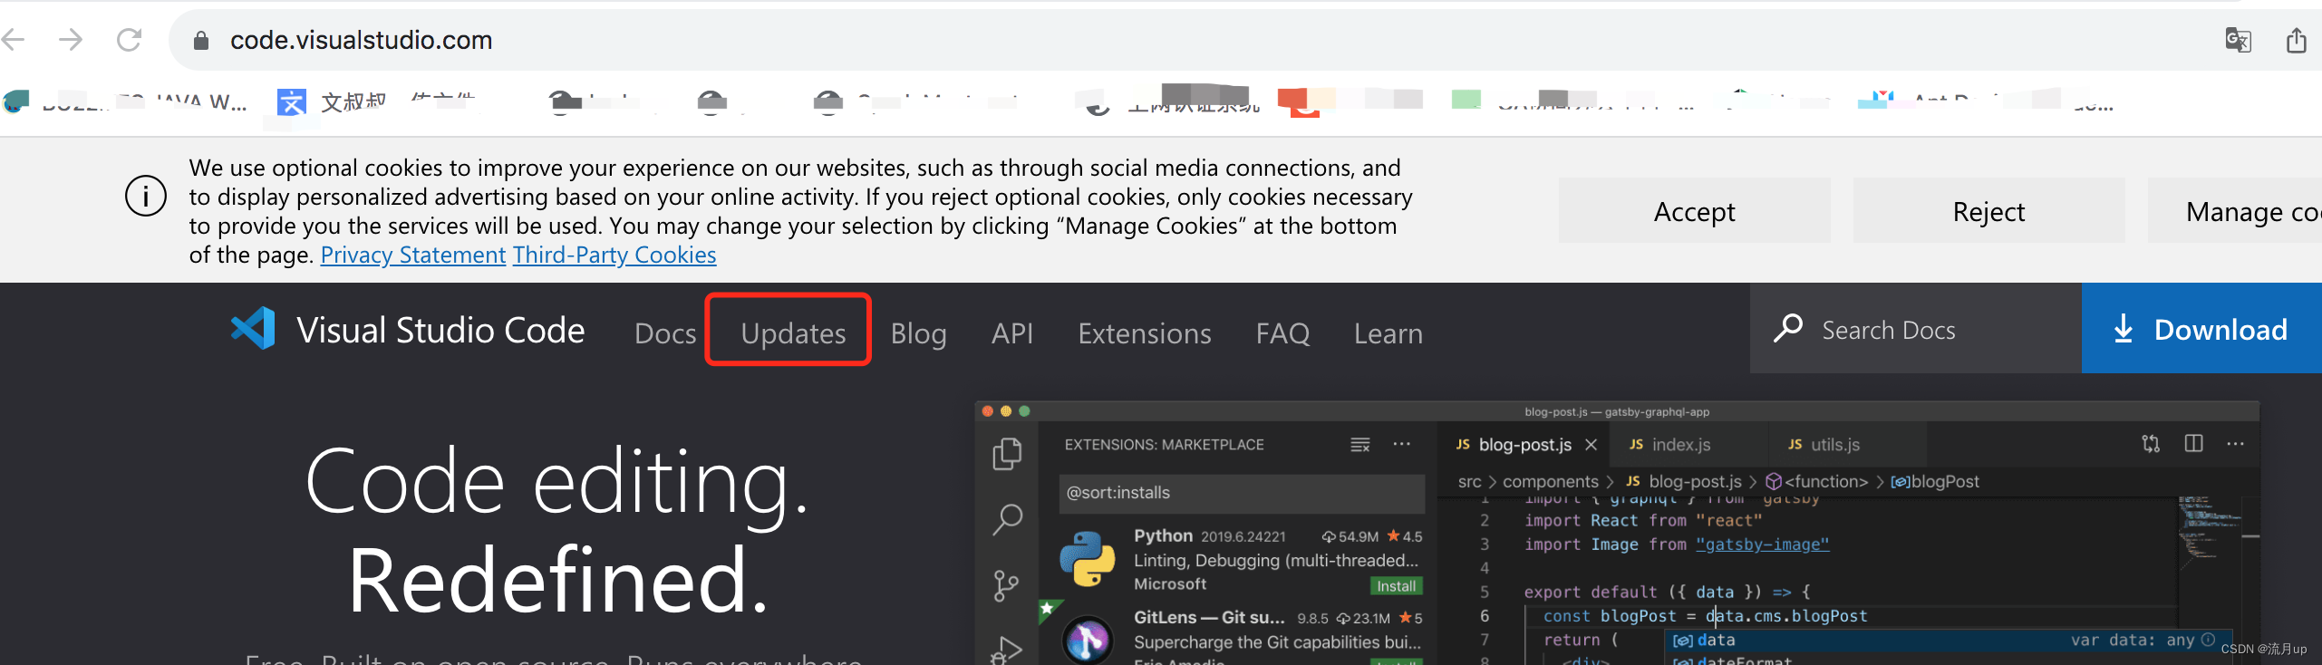Accept optional cookies
2322x665 pixels.
[x=1694, y=211]
